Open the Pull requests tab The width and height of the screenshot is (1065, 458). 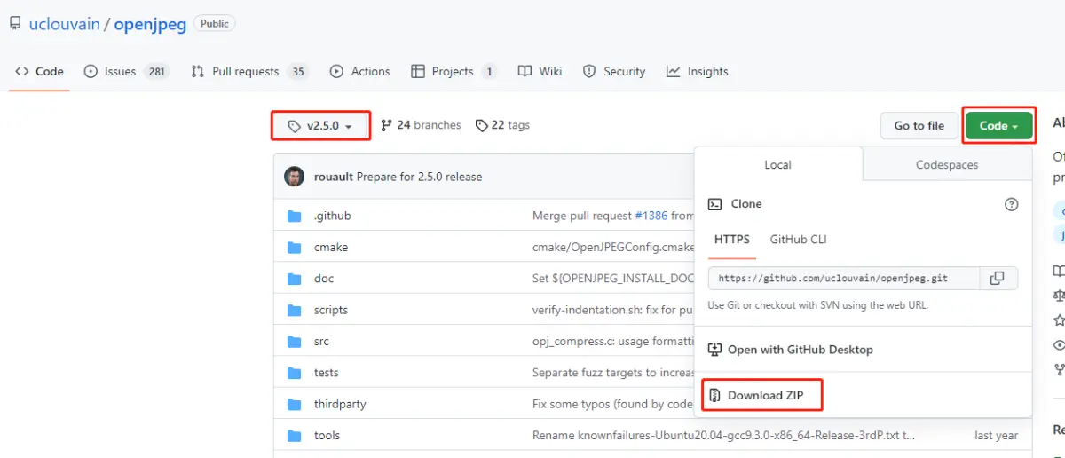[249, 72]
